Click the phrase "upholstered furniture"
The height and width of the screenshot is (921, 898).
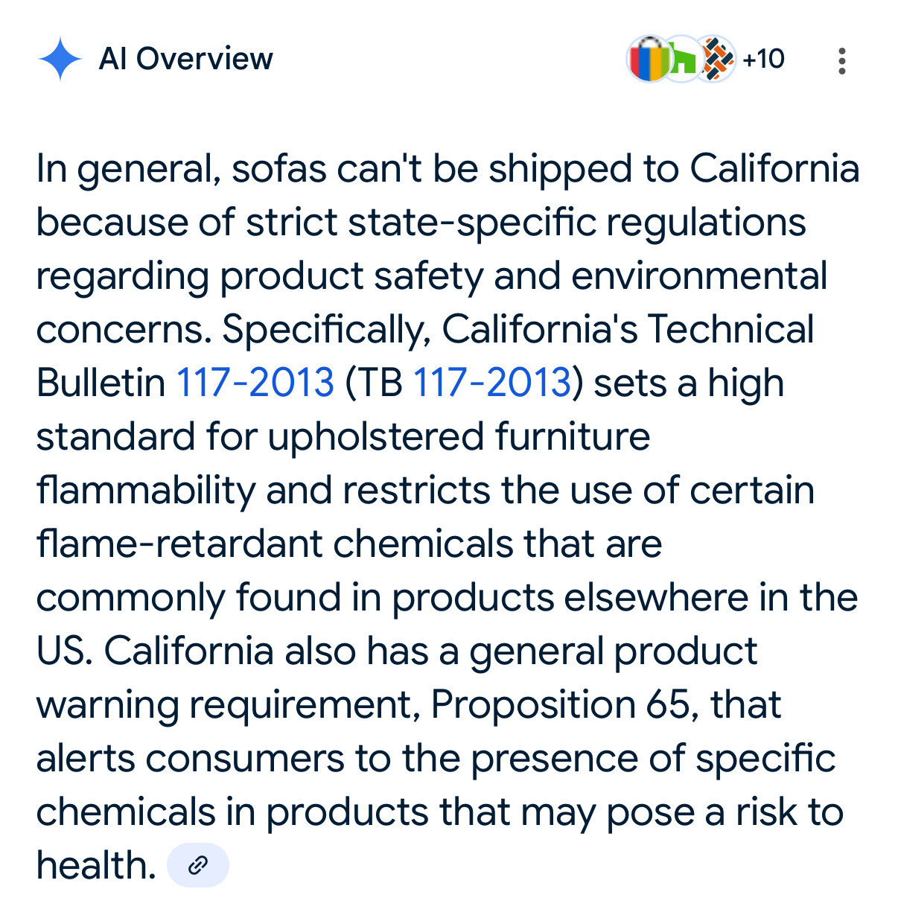[459, 436]
